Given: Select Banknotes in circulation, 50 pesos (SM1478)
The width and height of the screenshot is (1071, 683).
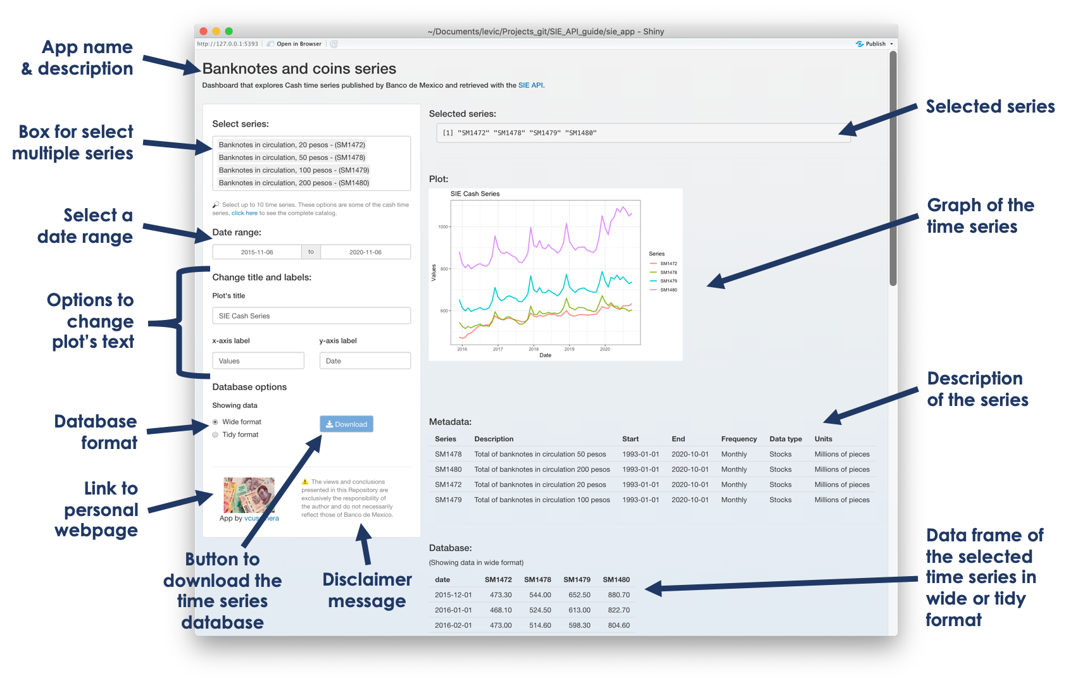Looking at the screenshot, I should (292, 157).
